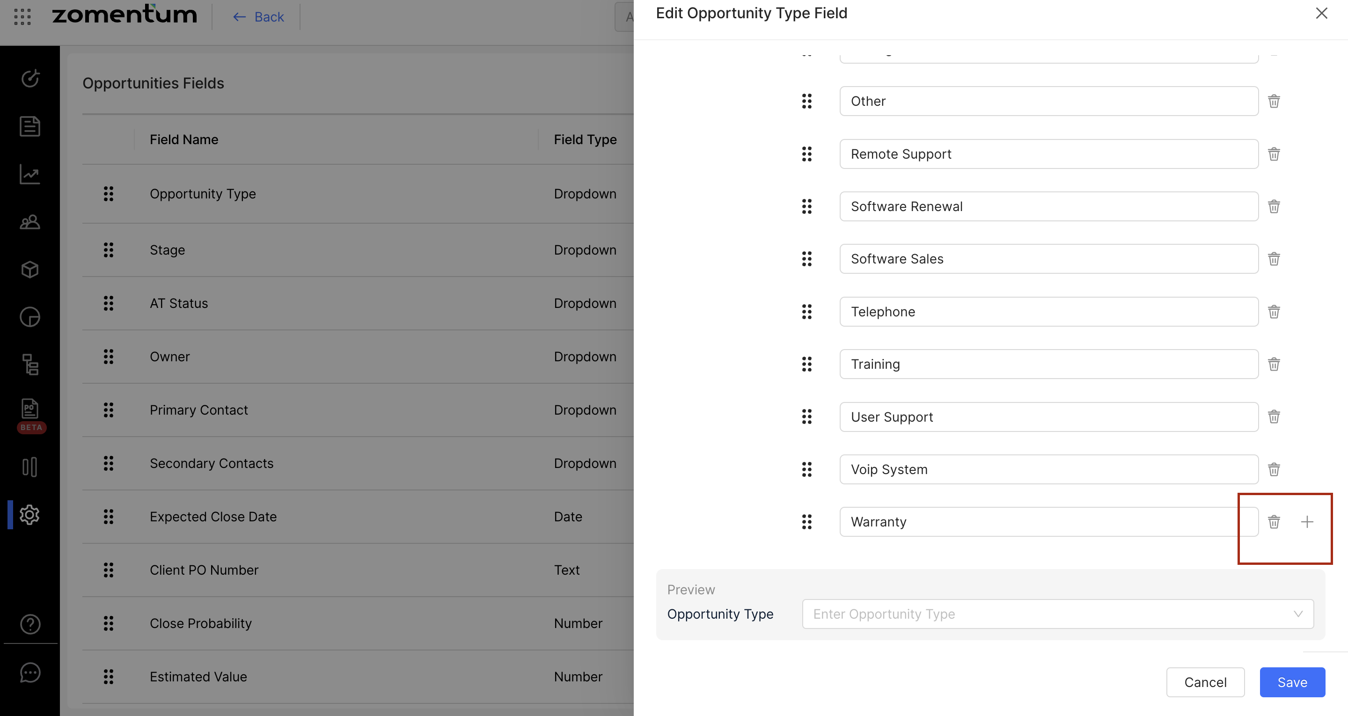Image resolution: width=1348 pixels, height=716 pixels.
Task: Expand the Opportunity Type preview dropdown
Action: coord(1057,614)
